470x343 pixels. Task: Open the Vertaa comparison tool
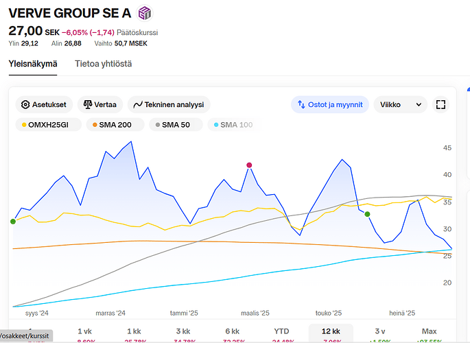click(x=99, y=105)
